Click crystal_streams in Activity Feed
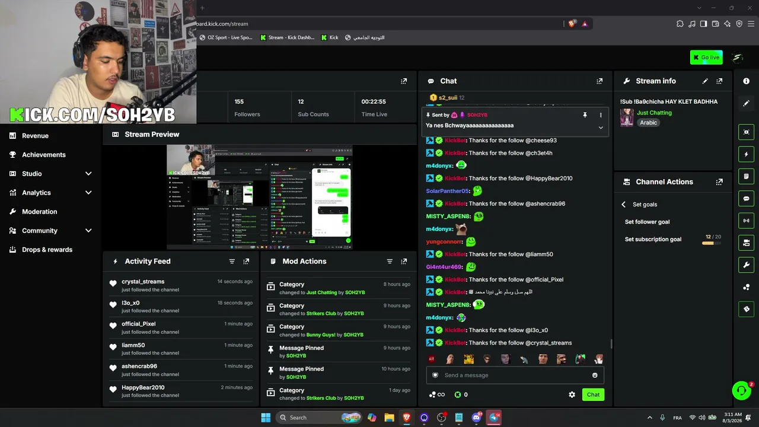 click(x=143, y=282)
